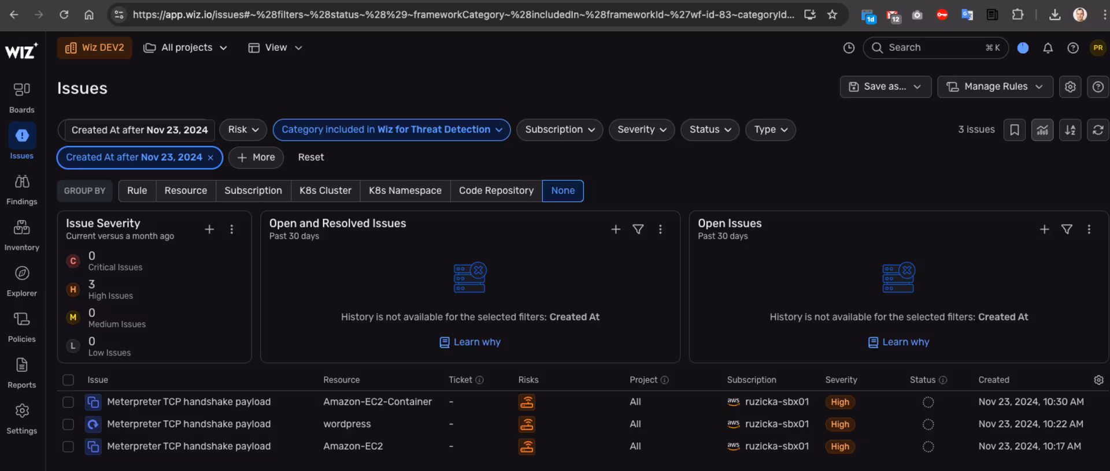Screen dimensions: 1110x471
Task: Expand the Severity filter dropdown
Action: (641, 130)
